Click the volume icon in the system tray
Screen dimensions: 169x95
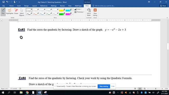pos(153,93)
